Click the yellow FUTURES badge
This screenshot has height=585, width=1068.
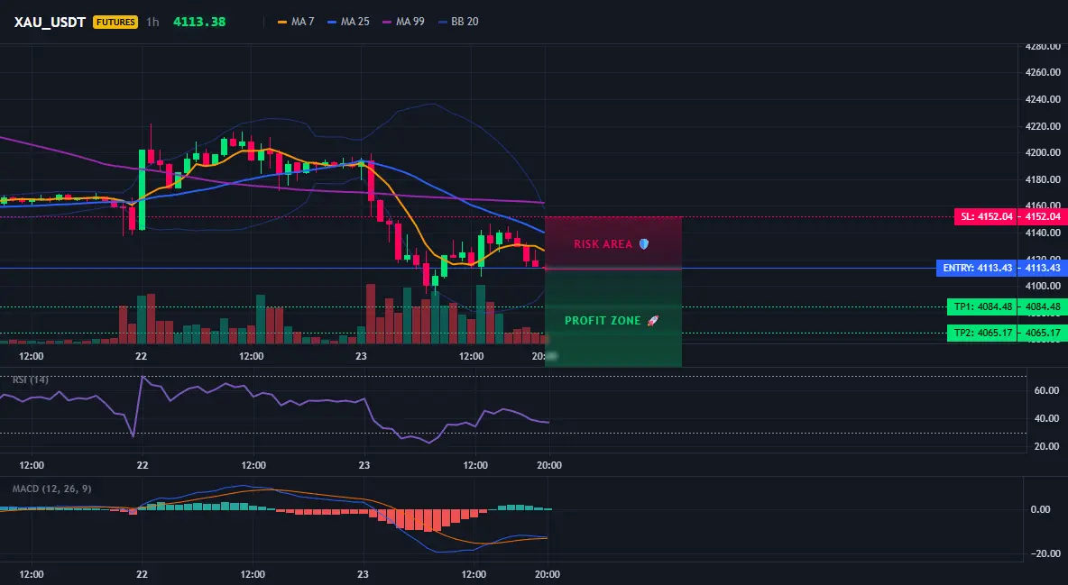(115, 22)
